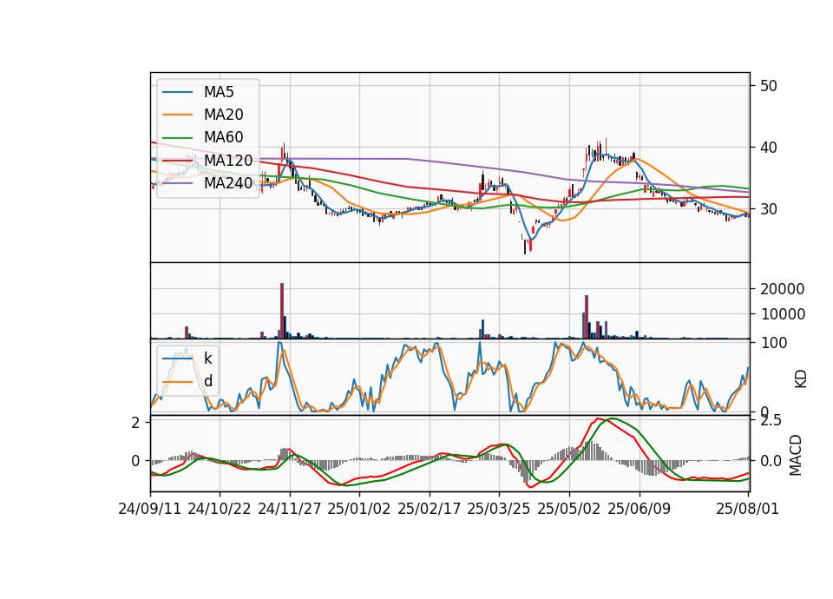The height and width of the screenshot is (599, 833).
Task: Click the price axis value 40
Action: (768, 148)
